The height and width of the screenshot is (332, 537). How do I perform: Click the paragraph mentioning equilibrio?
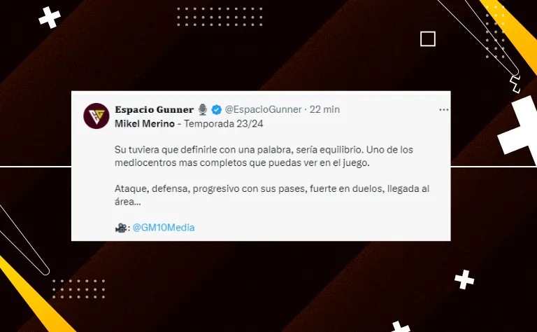pos(264,156)
